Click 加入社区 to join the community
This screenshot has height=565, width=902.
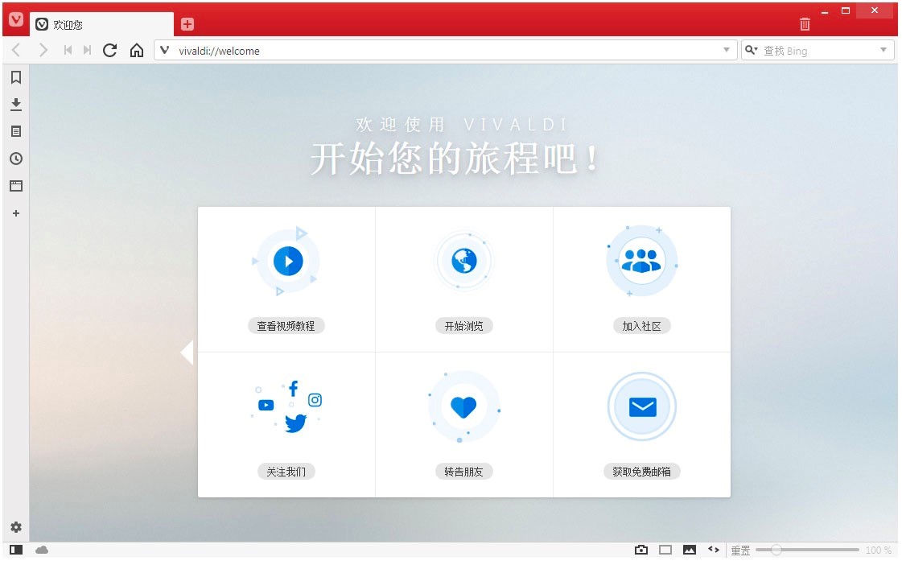(641, 325)
